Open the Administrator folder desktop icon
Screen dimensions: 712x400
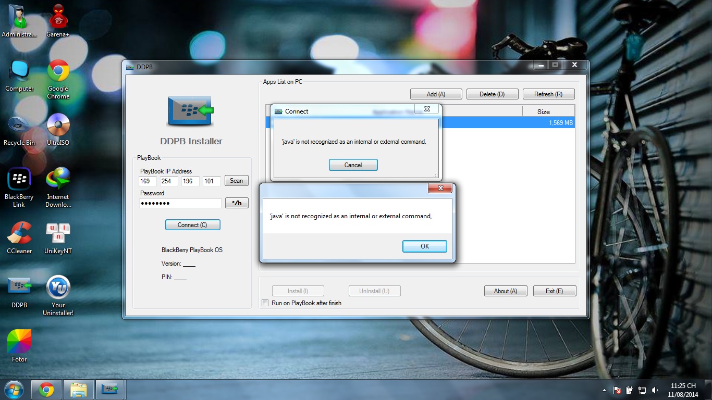click(x=20, y=21)
